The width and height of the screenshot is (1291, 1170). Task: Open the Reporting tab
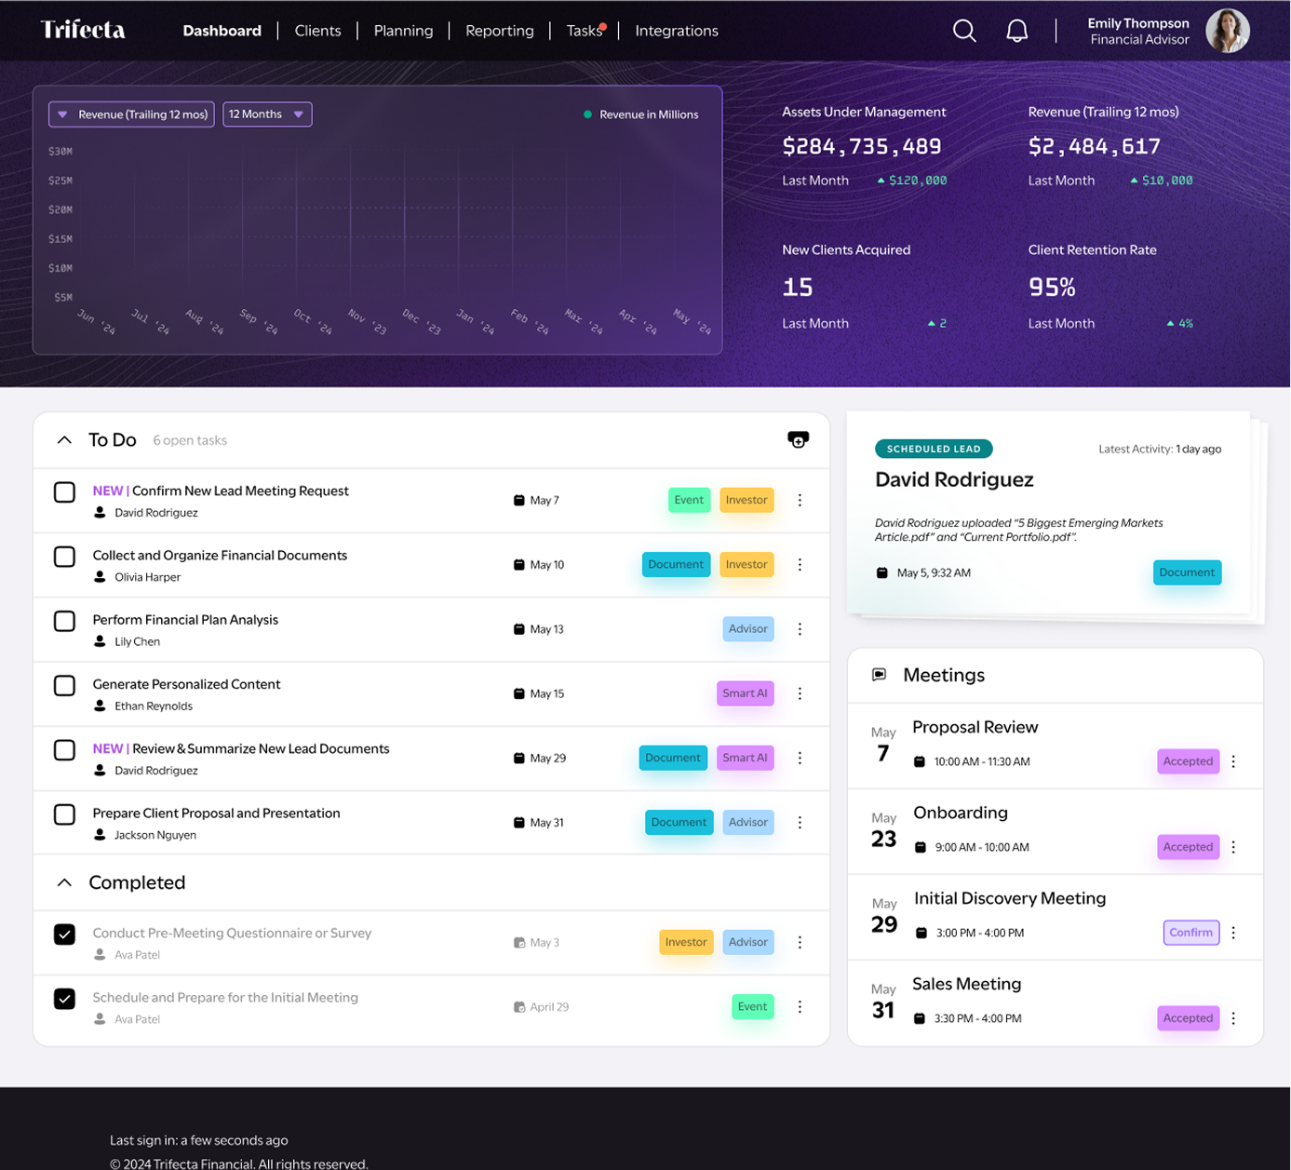point(500,31)
